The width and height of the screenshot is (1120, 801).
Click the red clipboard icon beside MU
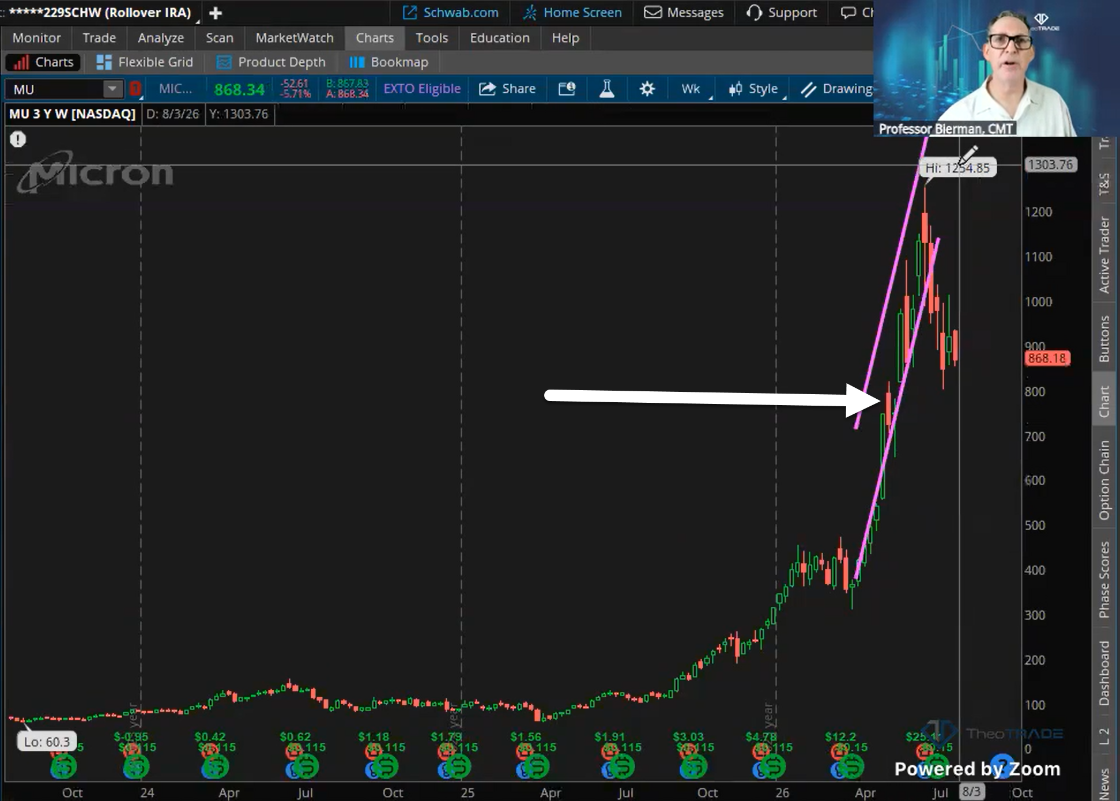point(135,89)
